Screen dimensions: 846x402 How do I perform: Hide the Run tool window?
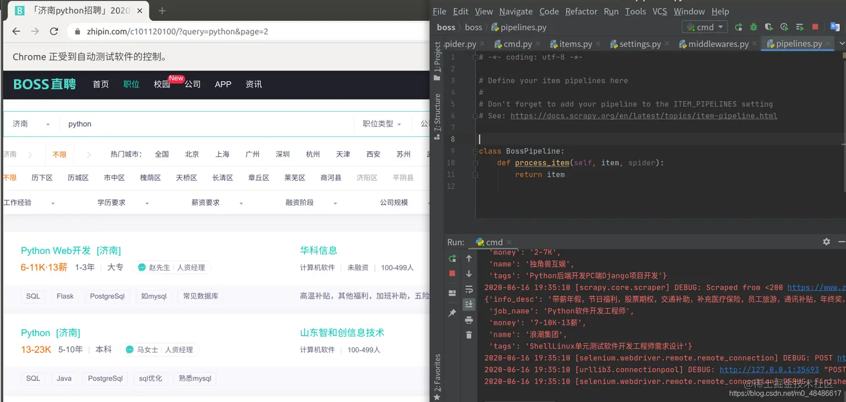point(842,242)
